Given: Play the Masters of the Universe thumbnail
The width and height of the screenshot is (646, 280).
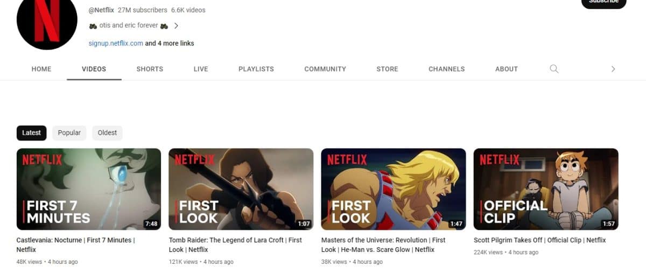Looking at the screenshot, I should 394,189.
